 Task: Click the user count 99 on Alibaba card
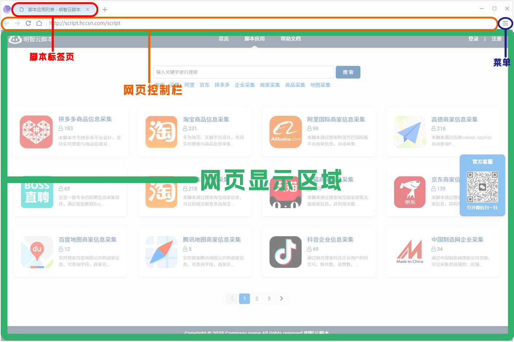coord(313,129)
